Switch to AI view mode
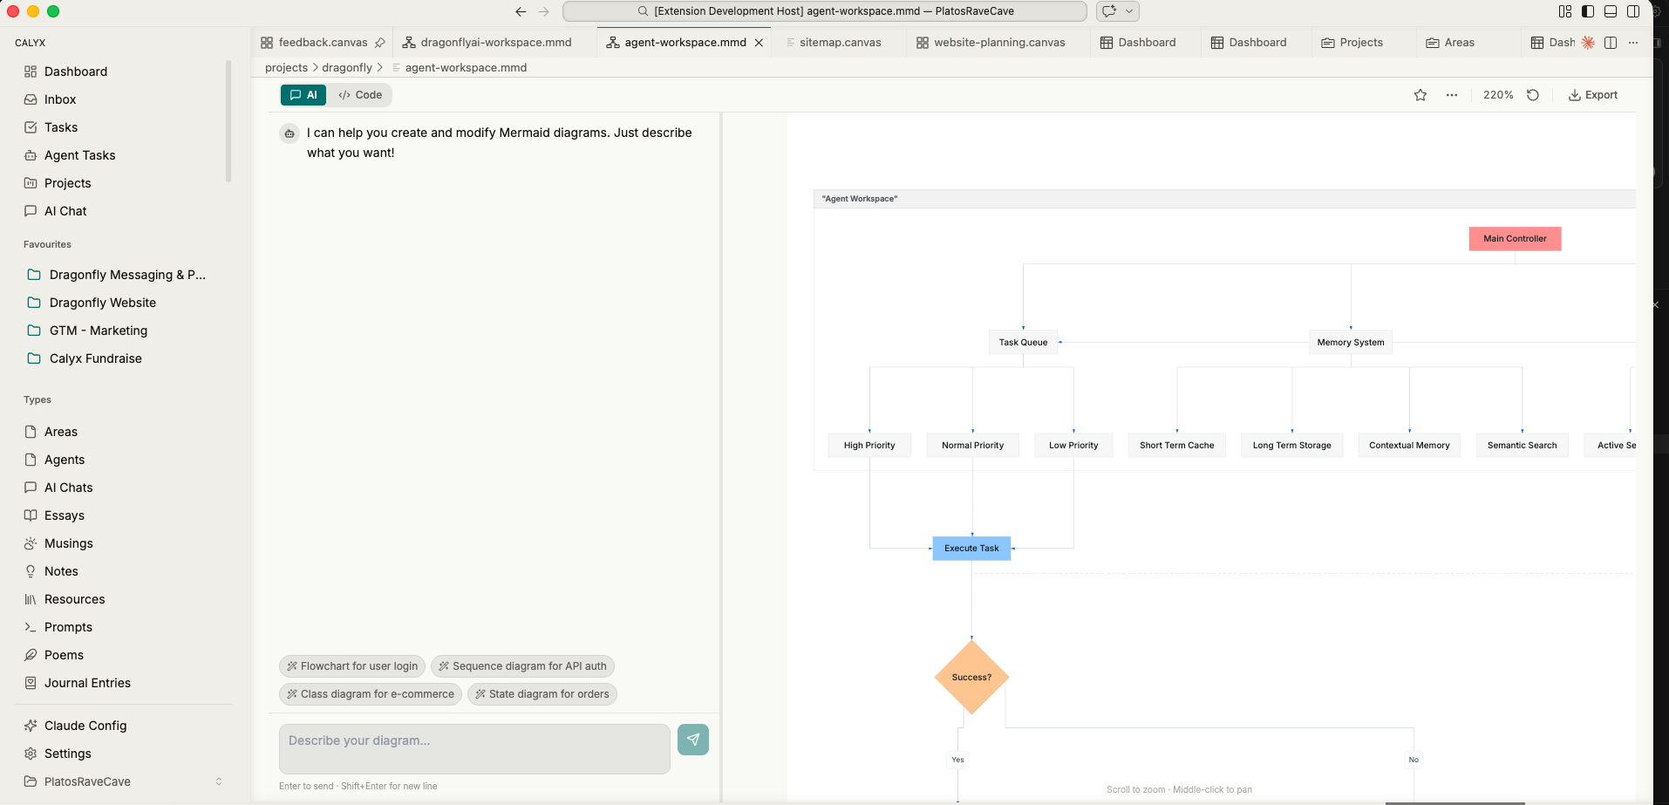The image size is (1669, 805). point(303,95)
